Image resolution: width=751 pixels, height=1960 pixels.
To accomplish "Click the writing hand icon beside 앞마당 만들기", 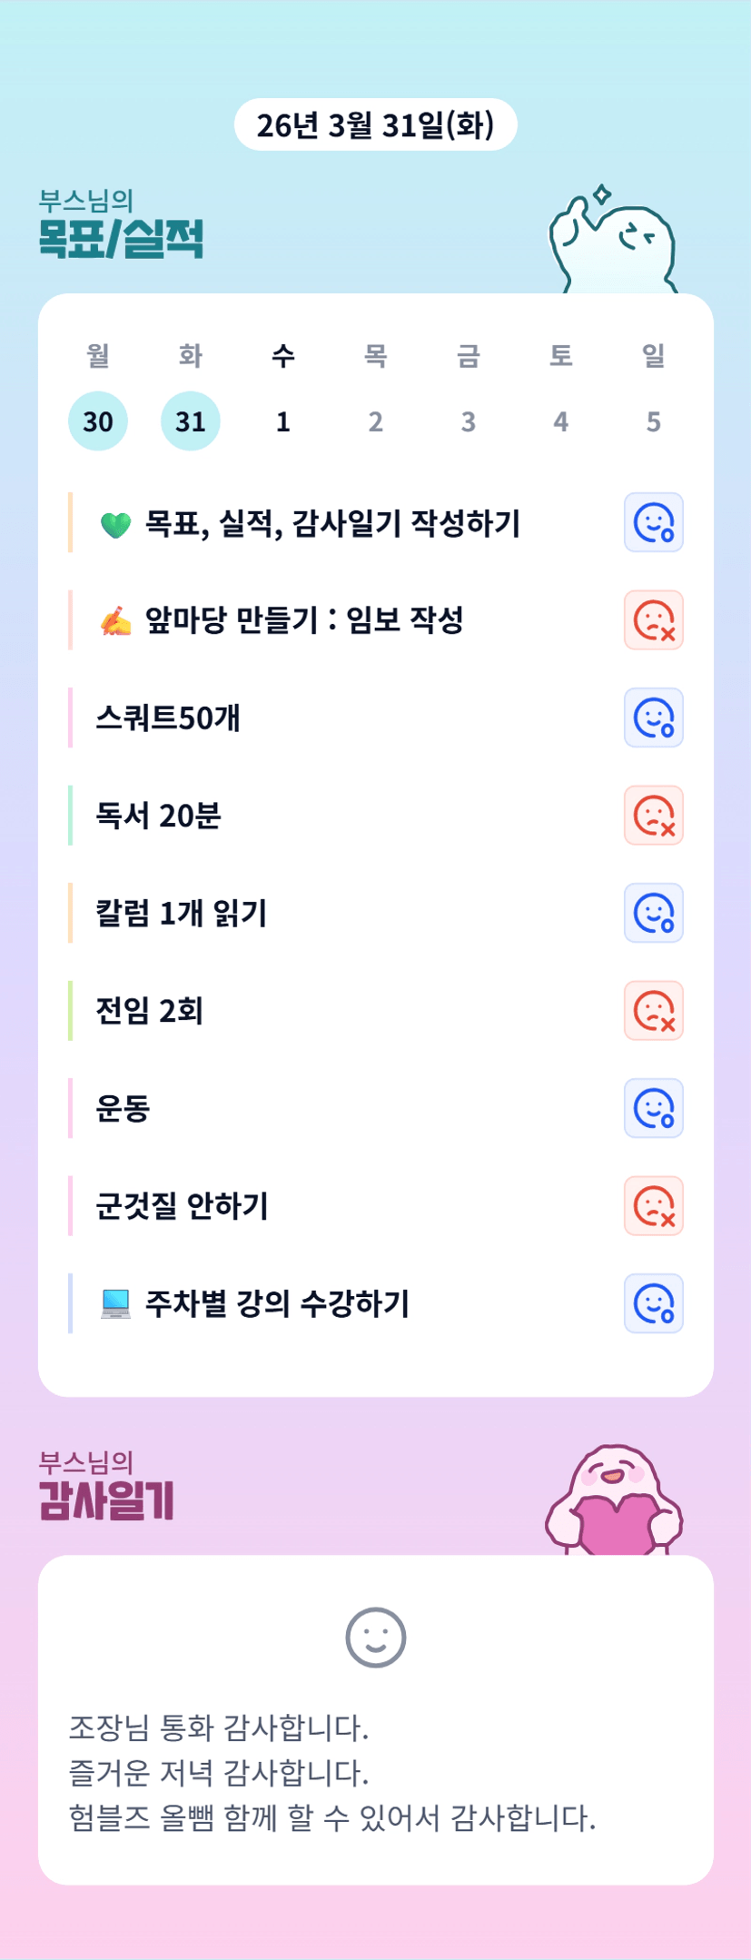I will click(115, 621).
